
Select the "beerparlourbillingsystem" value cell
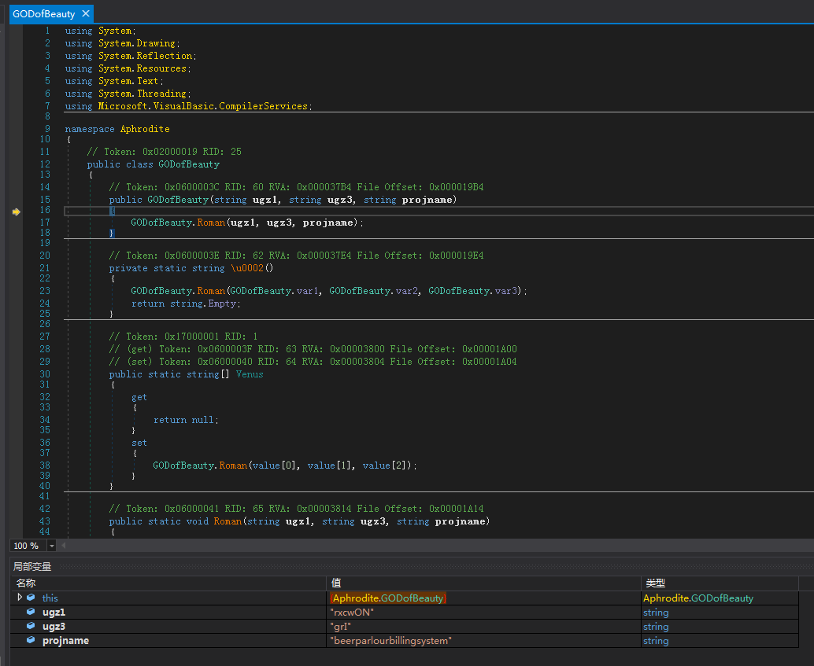(x=390, y=641)
